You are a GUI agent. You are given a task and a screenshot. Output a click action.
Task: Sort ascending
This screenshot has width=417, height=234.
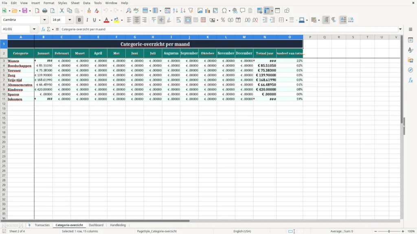tap(175, 11)
